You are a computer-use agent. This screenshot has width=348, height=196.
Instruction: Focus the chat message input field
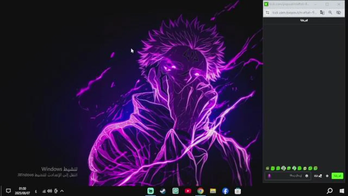288,176
